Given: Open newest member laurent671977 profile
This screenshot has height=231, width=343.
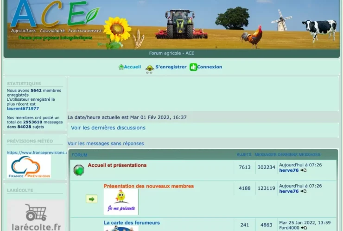Looking at the screenshot, I should coord(23,109).
